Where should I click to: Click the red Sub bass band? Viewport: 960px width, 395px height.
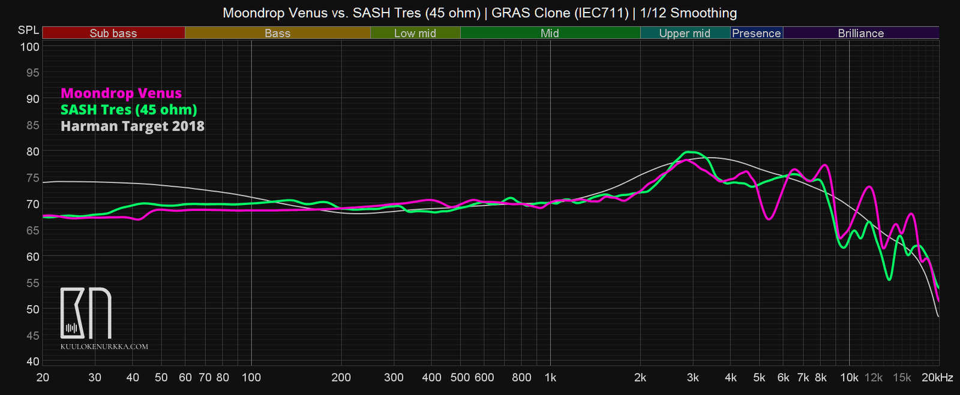pos(113,33)
